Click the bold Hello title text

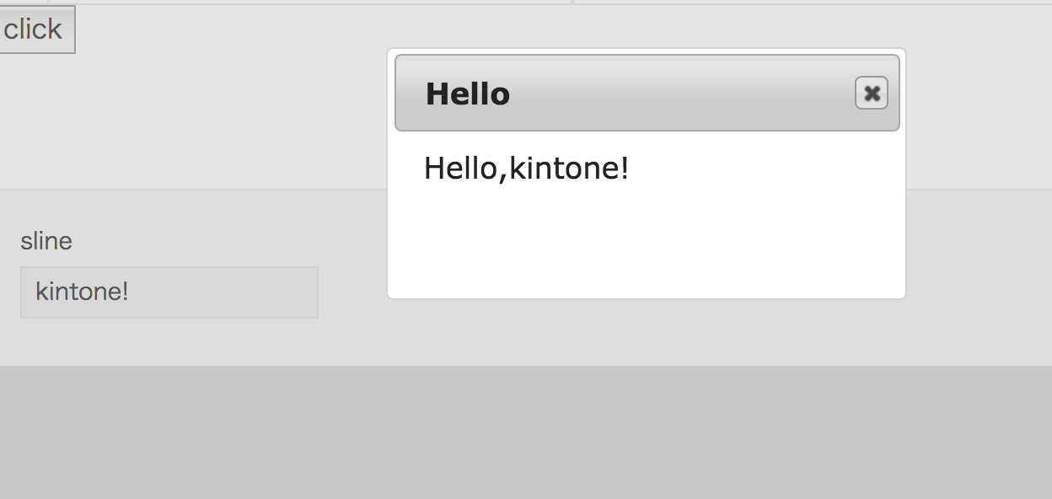pos(468,94)
